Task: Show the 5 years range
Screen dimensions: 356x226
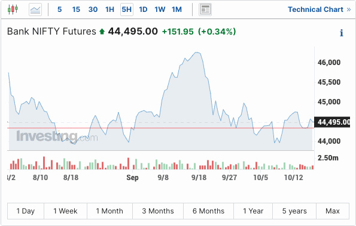Action: [x=294, y=211]
